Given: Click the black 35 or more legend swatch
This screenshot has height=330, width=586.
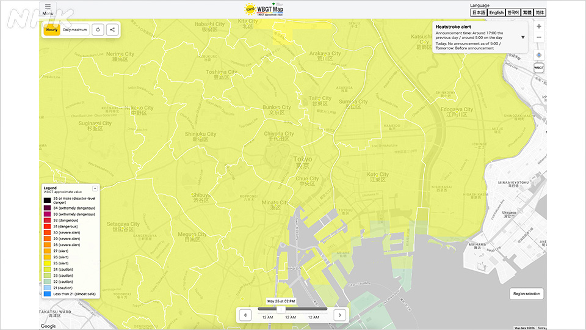Looking at the screenshot, I should tap(47, 200).
